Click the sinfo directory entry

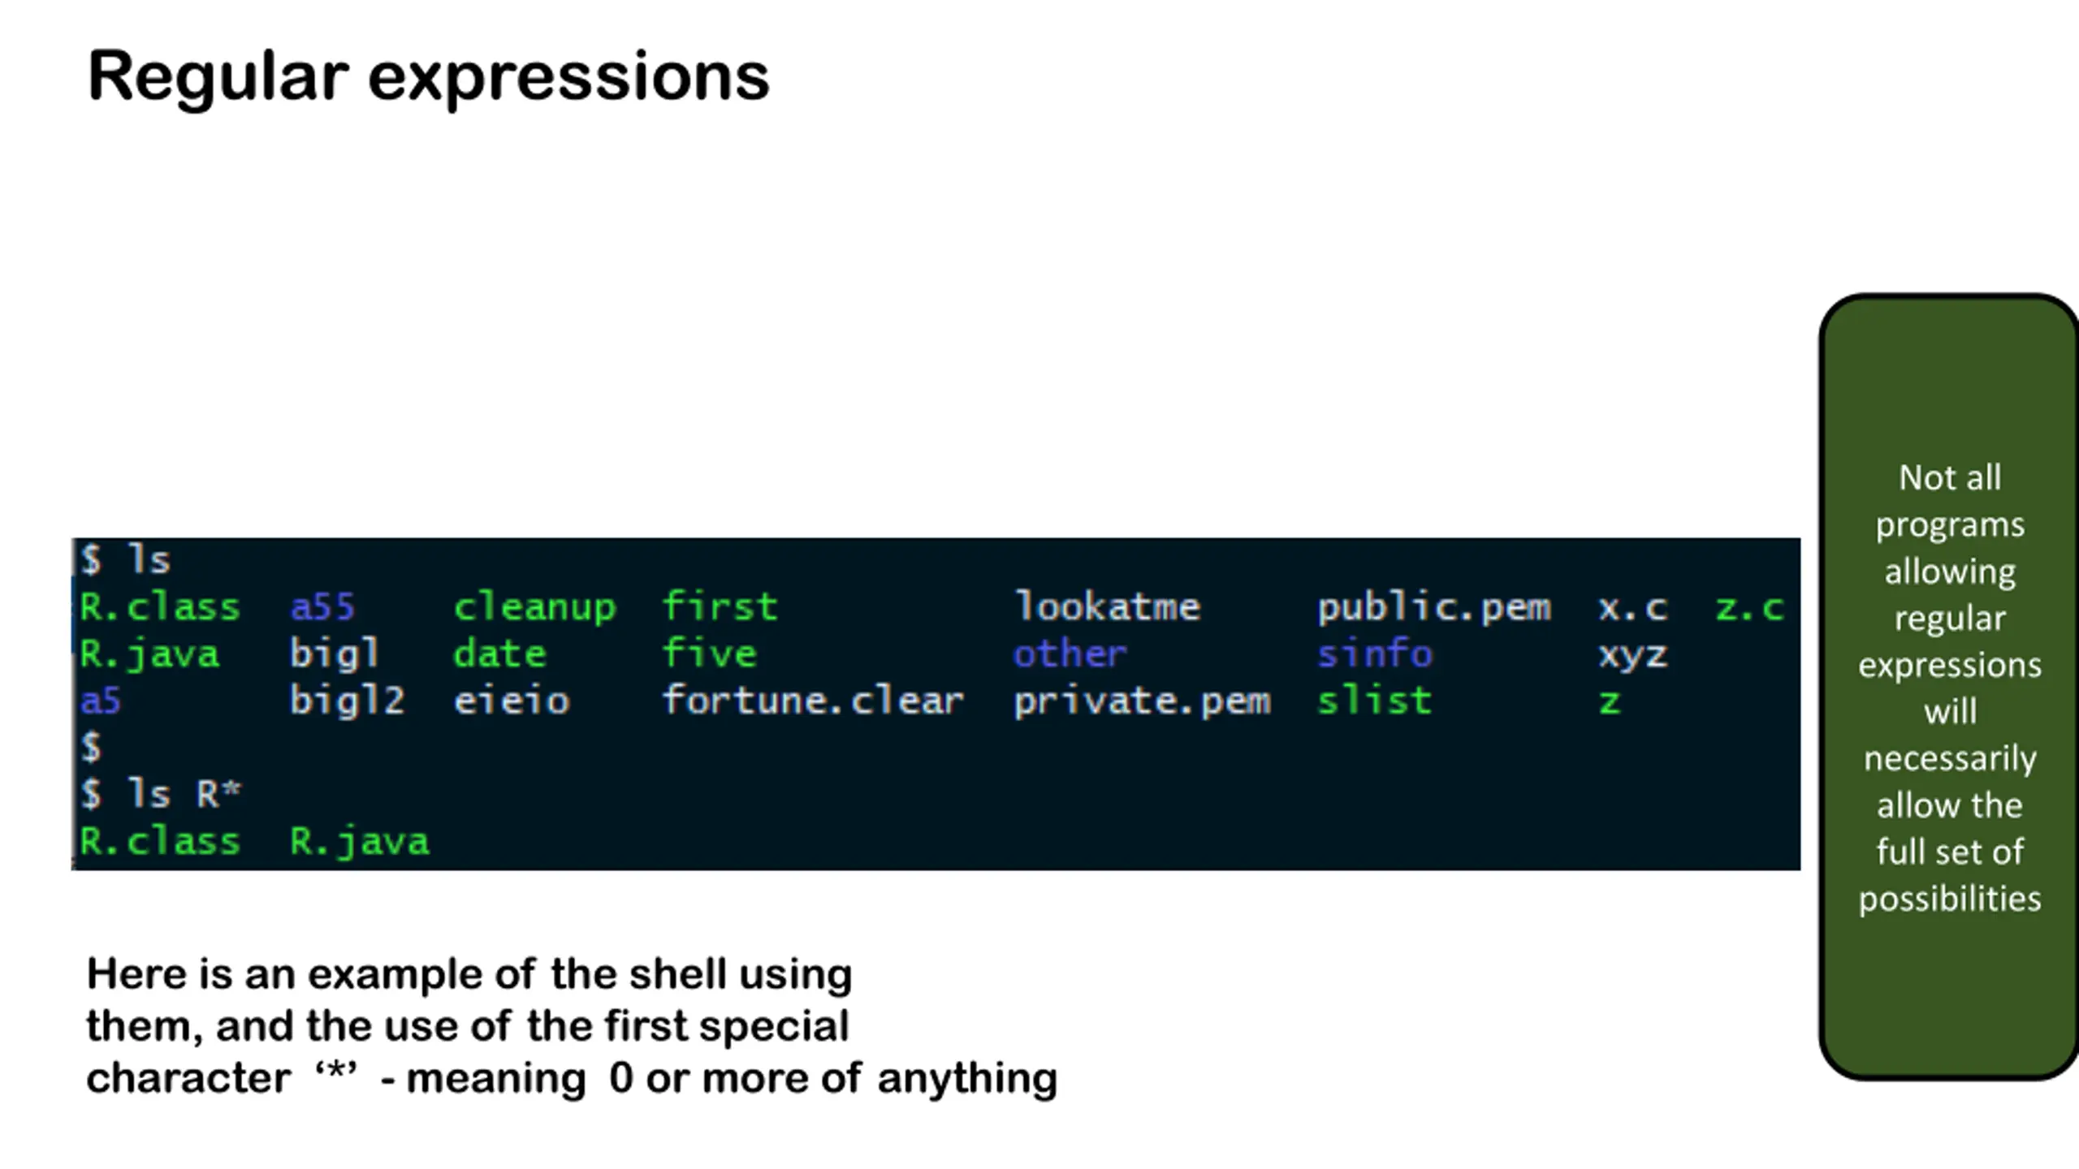[x=1374, y=654]
